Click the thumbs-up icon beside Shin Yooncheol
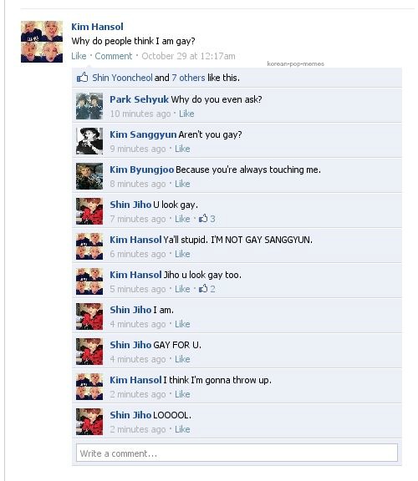 click(x=82, y=78)
